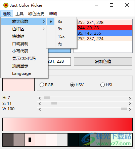This screenshot has width=135, height=149.
Task: Choose 快捷键 from the options menu
Action: click(x=24, y=36)
